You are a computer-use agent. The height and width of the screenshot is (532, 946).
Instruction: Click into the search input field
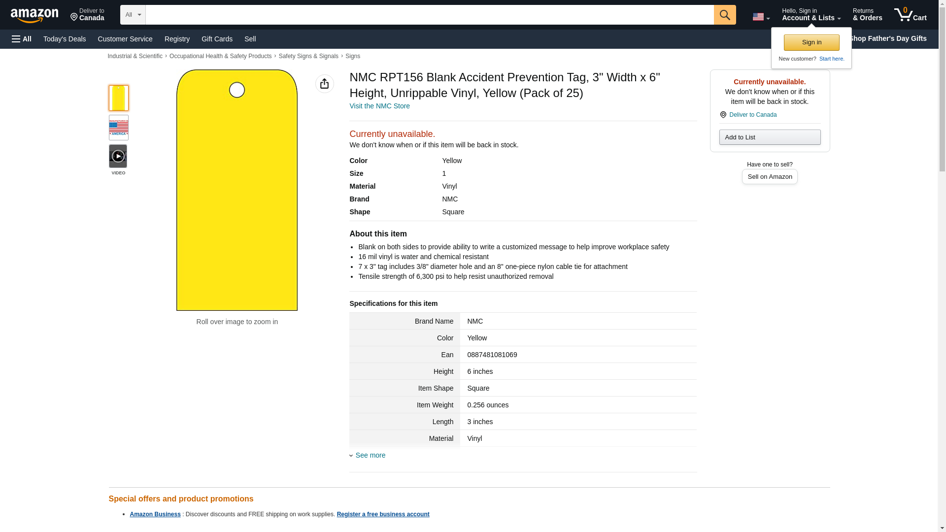point(429,15)
